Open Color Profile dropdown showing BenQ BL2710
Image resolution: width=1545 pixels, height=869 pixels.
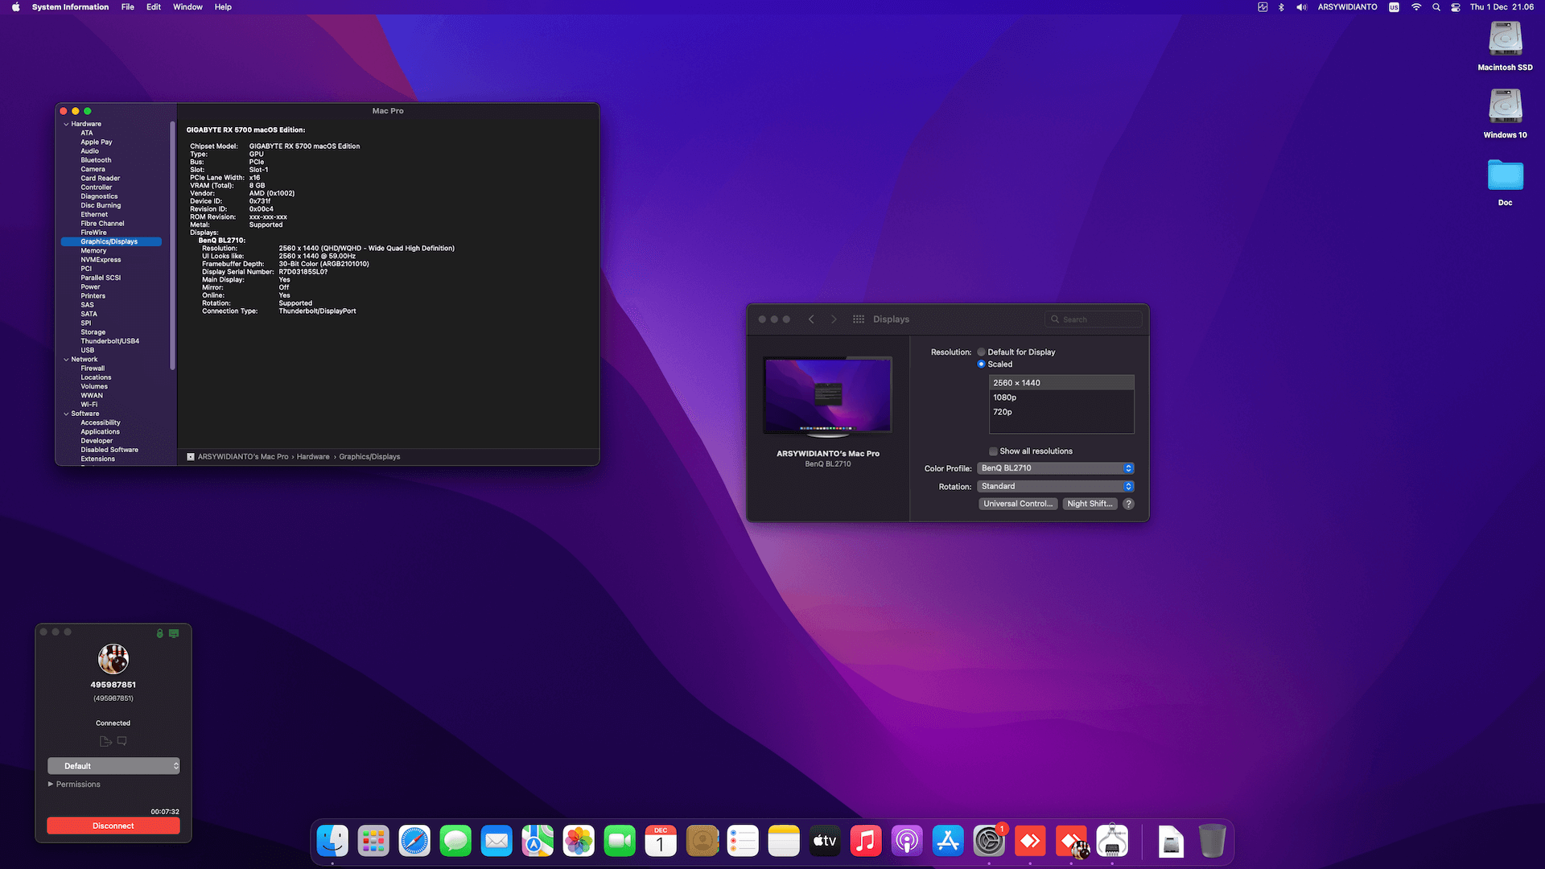1056,468
